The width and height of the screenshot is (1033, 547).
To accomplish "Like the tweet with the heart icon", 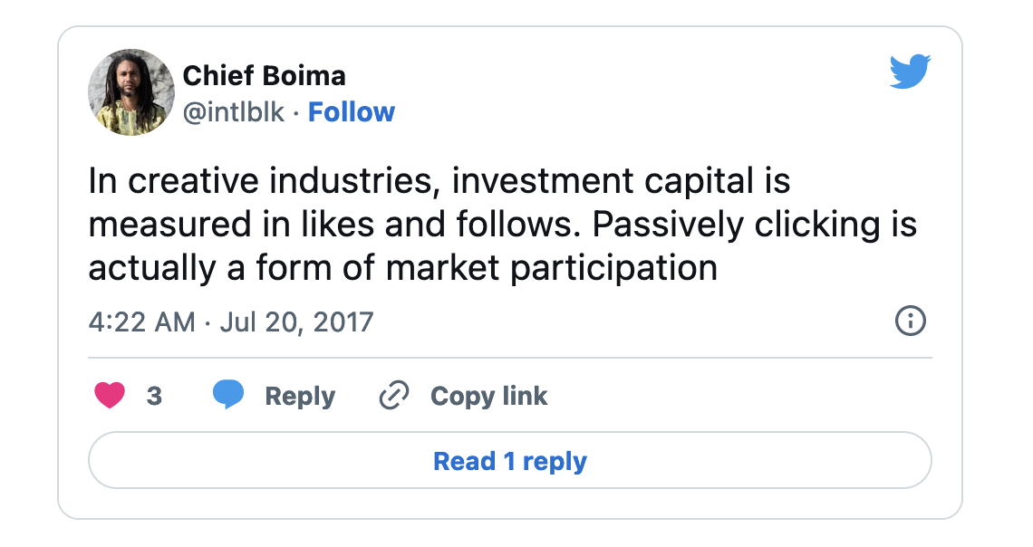I will 110,396.
